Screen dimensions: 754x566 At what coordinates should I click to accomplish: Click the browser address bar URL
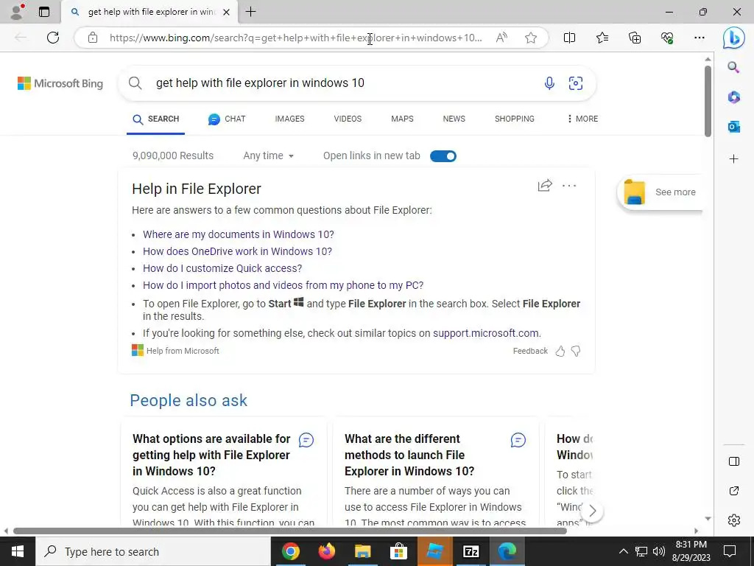point(296,38)
